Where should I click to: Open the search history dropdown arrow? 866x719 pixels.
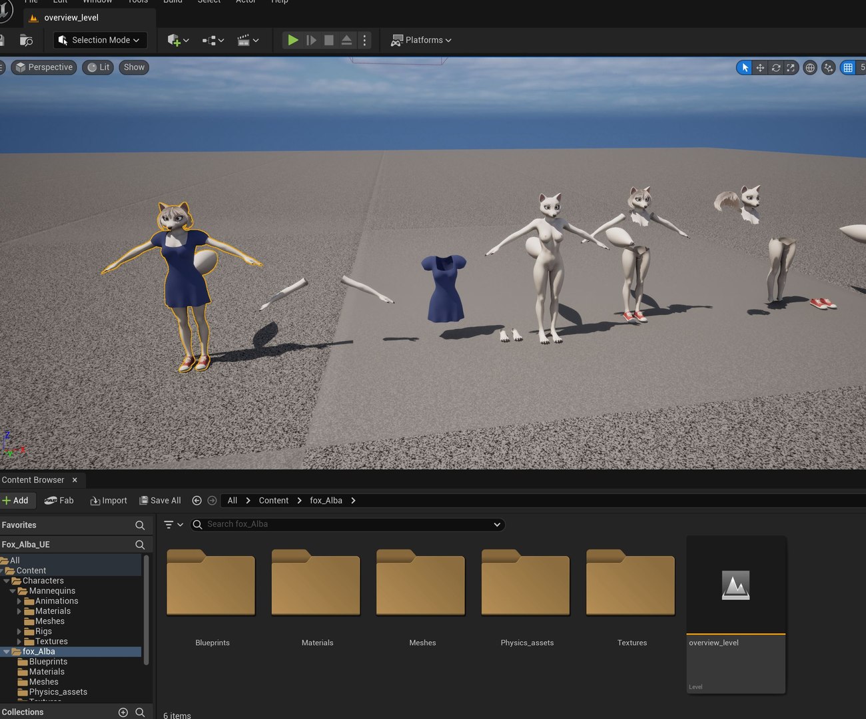point(497,525)
